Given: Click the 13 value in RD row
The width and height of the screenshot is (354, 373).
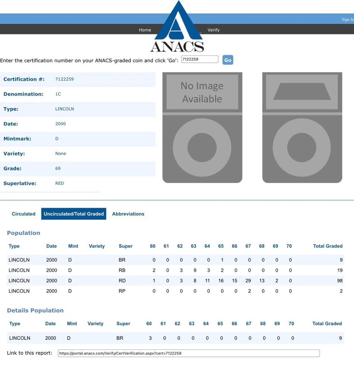Looking at the screenshot, I should (x=262, y=281).
